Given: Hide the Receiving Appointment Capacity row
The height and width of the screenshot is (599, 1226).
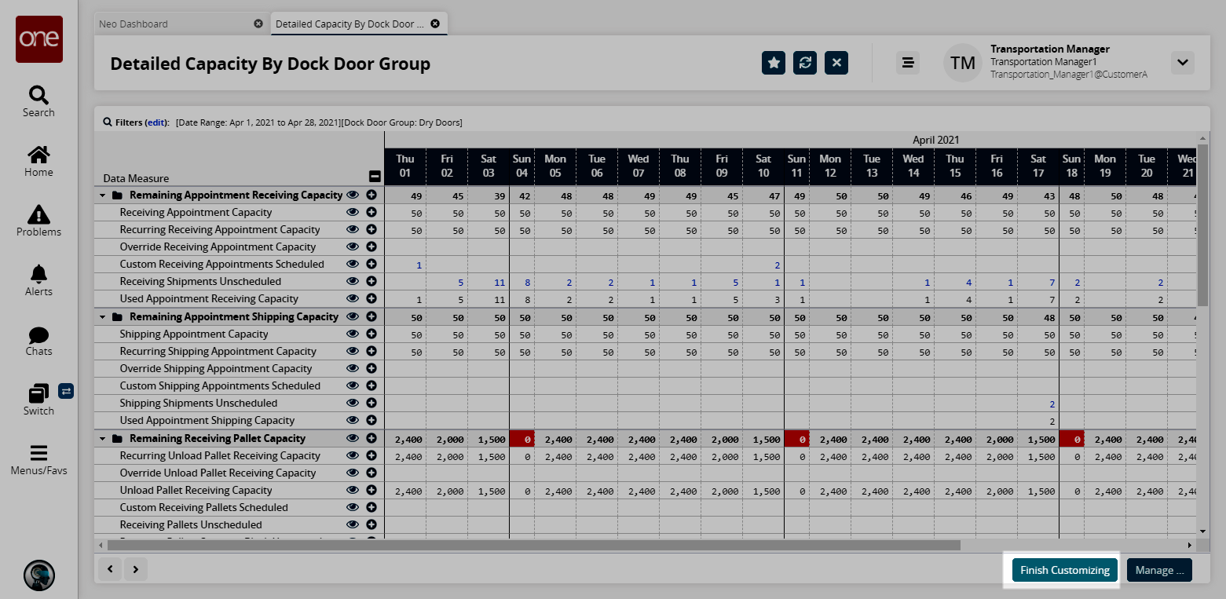Looking at the screenshot, I should (353, 212).
